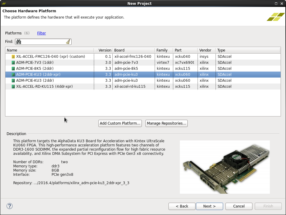Open the Filter link for platforms
286x215 pixels.
click(x=41, y=33)
